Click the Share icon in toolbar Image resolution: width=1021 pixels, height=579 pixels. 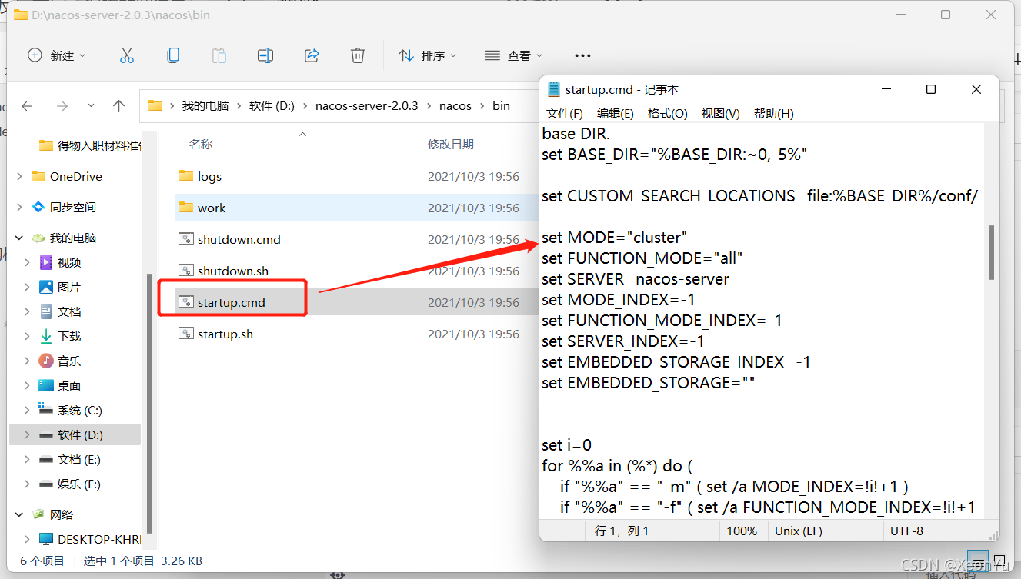coord(312,55)
